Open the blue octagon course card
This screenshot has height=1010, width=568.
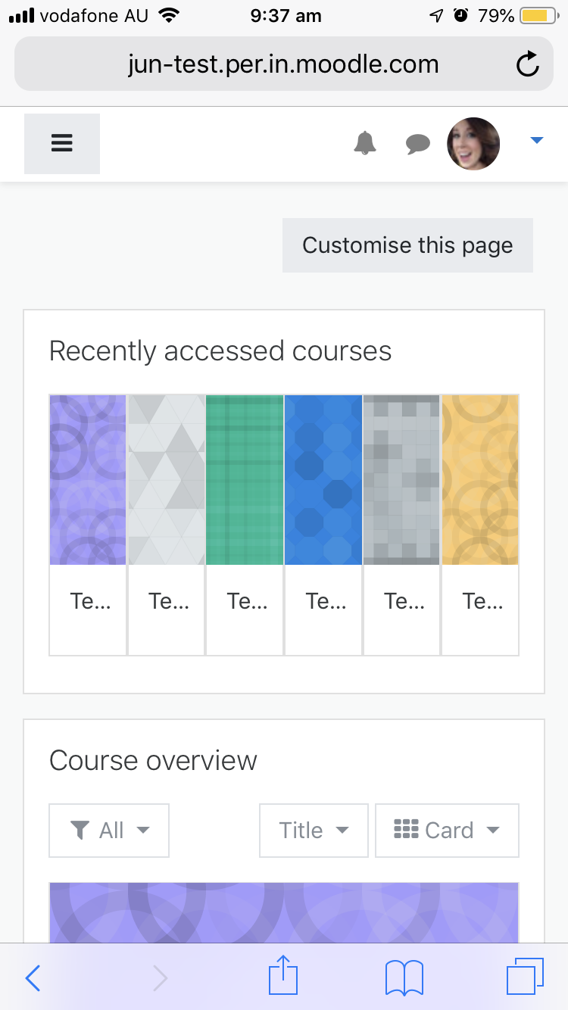click(323, 525)
